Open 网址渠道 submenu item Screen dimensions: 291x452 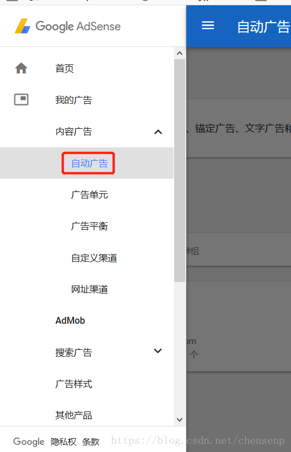coord(90,289)
